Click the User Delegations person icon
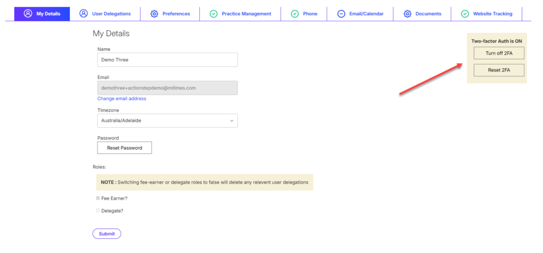 tap(83, 14)
